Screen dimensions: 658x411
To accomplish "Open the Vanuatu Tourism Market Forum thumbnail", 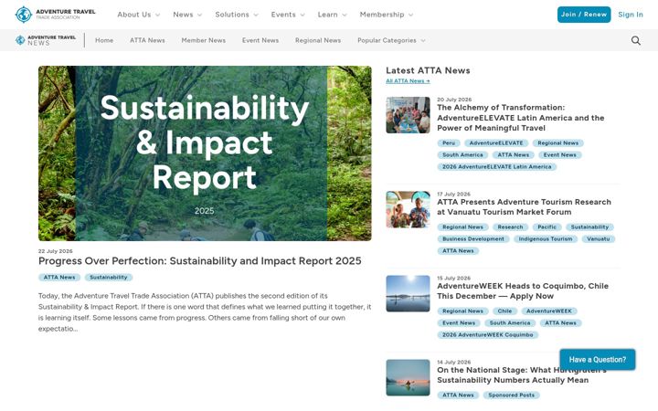I will (408, 209).
